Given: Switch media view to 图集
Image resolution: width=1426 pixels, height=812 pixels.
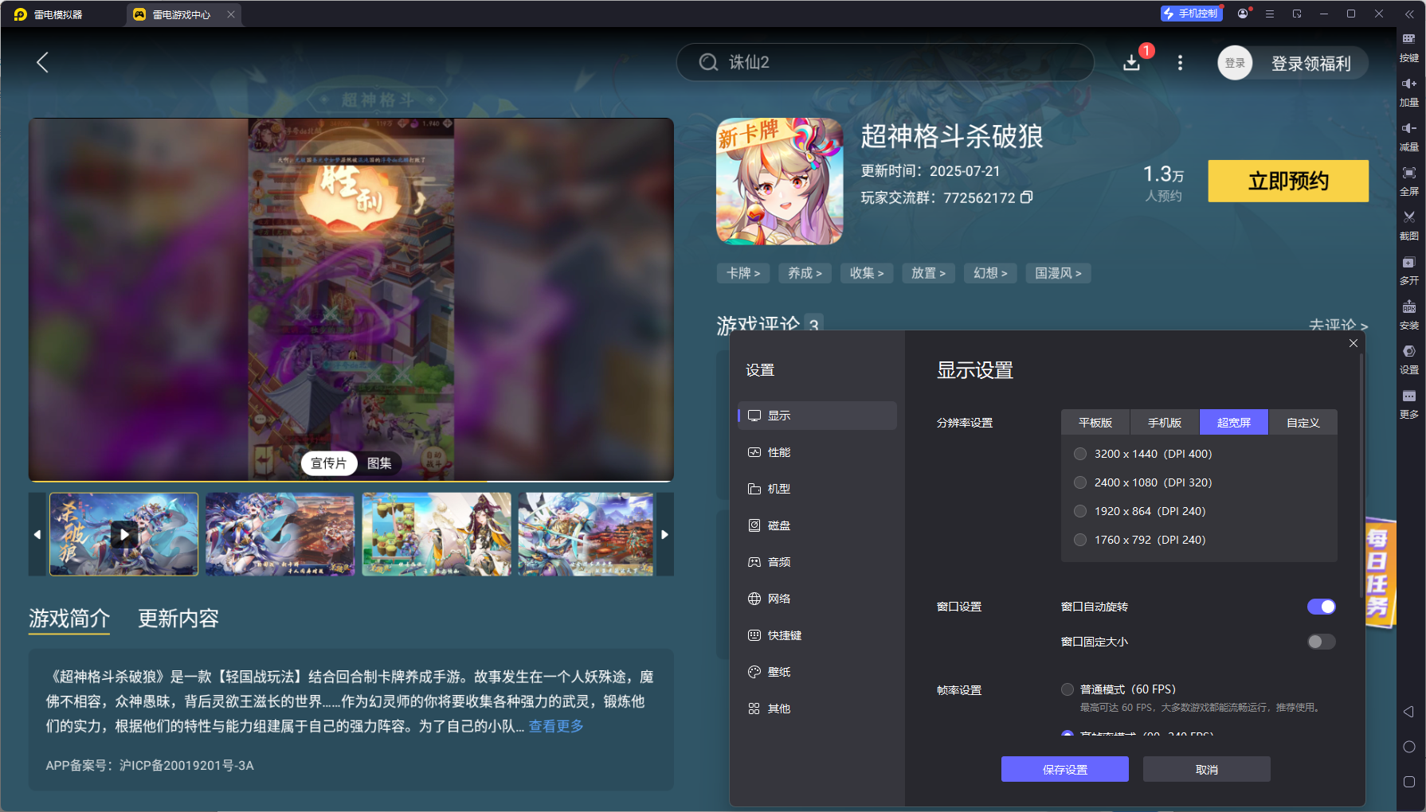Looking at the screenshot, I should click(x=379, y=463).
